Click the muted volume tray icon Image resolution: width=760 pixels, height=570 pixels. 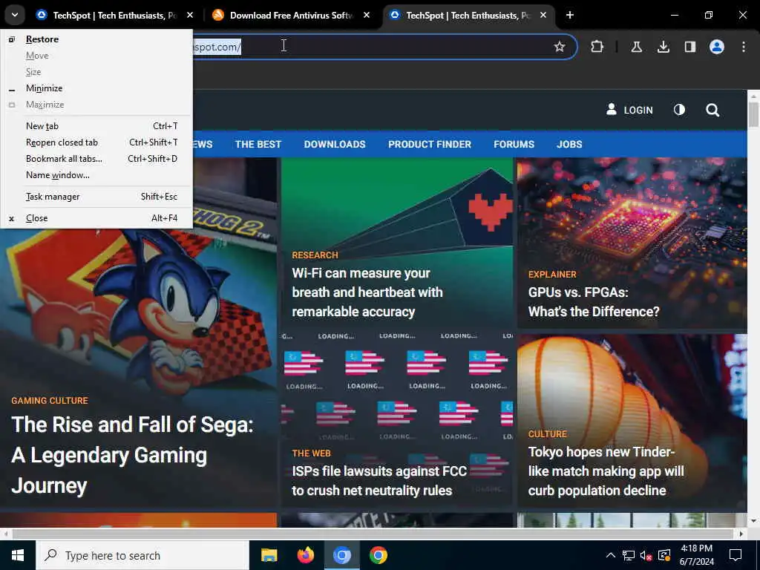[x=646, y=555]
